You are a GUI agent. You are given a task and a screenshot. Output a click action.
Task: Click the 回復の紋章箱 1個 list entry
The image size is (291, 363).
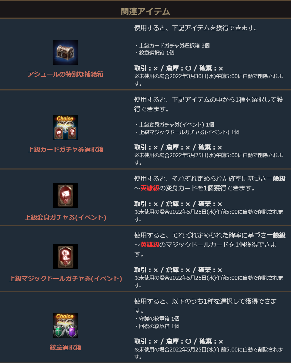click(x=157, y=326)
